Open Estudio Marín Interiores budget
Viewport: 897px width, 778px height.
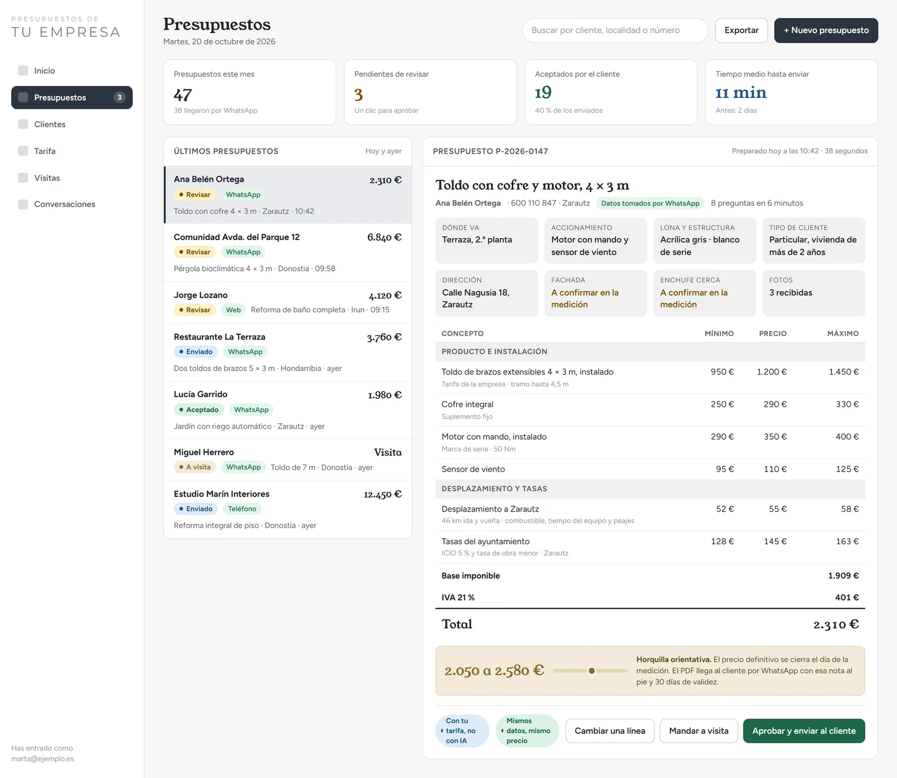tap(288, 509)
